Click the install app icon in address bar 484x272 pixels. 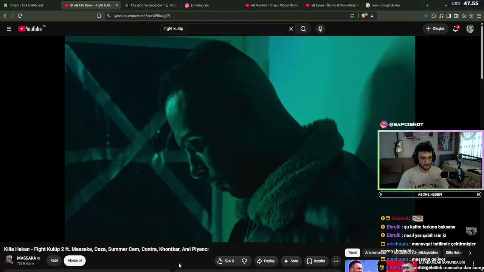(352, 16)
